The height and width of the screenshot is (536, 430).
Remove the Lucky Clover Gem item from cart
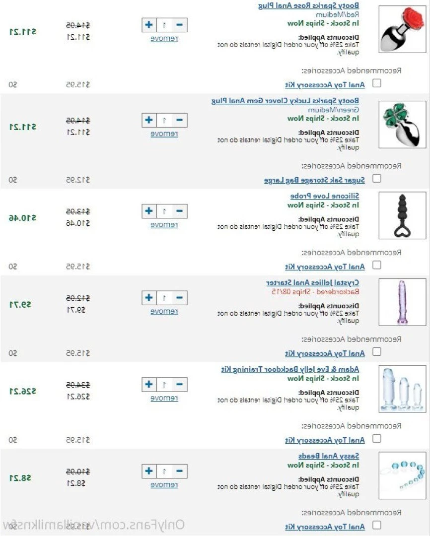[164, 134]
